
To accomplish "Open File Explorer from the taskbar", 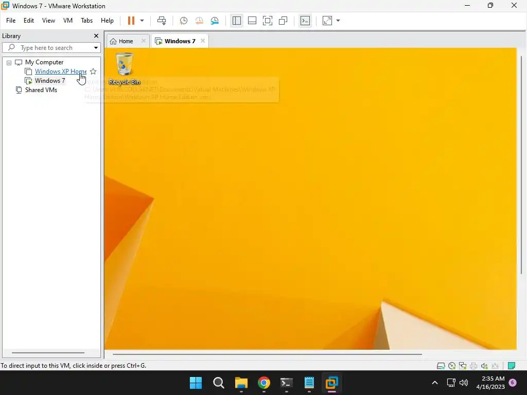I will [241, 383].
